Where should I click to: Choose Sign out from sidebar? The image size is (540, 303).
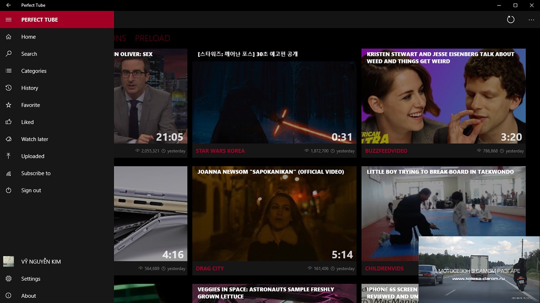pos(57,190)
